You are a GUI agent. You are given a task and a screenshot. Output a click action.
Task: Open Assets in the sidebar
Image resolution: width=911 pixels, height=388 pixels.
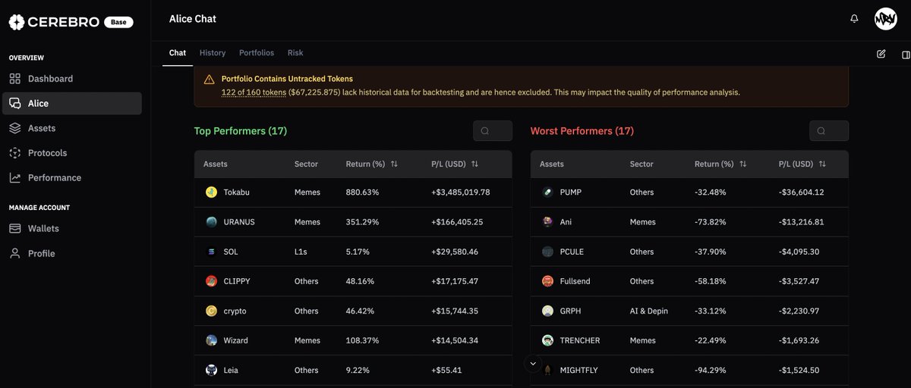[x=72, y=129]
